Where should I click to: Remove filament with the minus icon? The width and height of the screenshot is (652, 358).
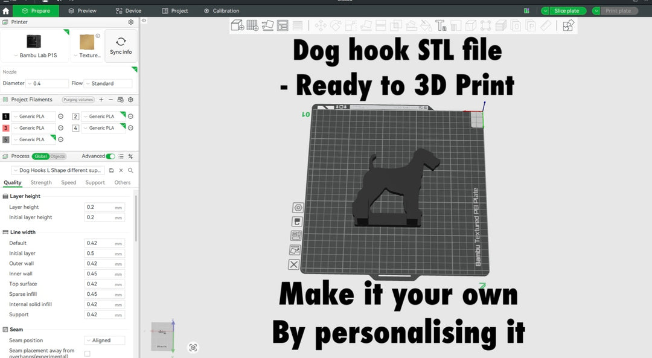tap(110, 100)
